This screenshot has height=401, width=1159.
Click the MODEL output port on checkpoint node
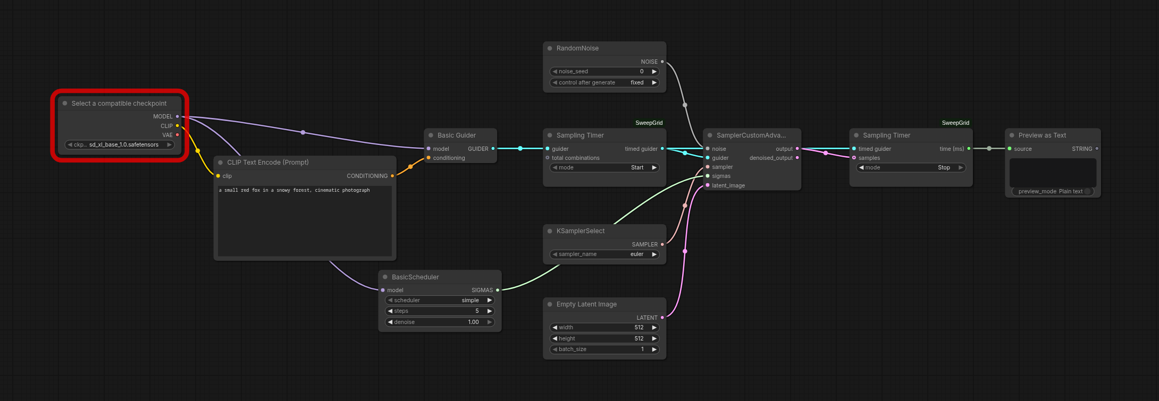click(177, 116)
